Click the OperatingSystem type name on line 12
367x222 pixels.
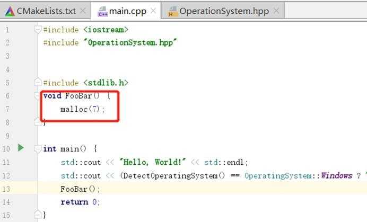(x=278, y=176)
